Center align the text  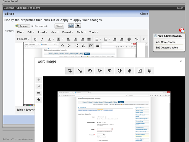(76, 39)
